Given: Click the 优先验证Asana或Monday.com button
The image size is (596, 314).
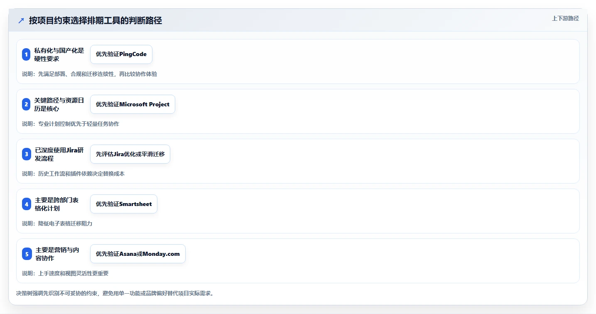Looking at the screenshot, I should [x=138, y=254].
